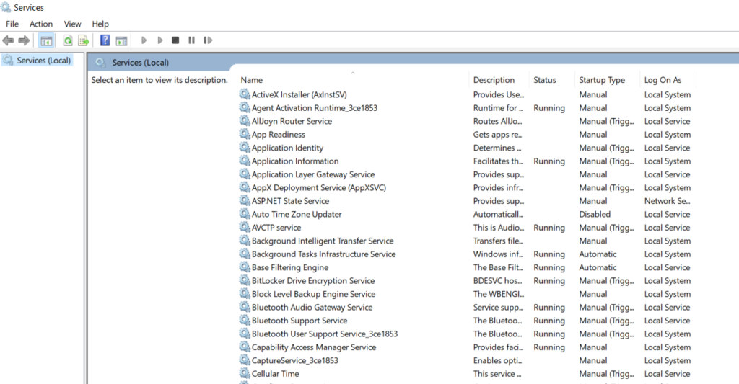Viewport: 739px width, 384px height.
Task: Click the Stop Service square icon
Action: [175, 40]
